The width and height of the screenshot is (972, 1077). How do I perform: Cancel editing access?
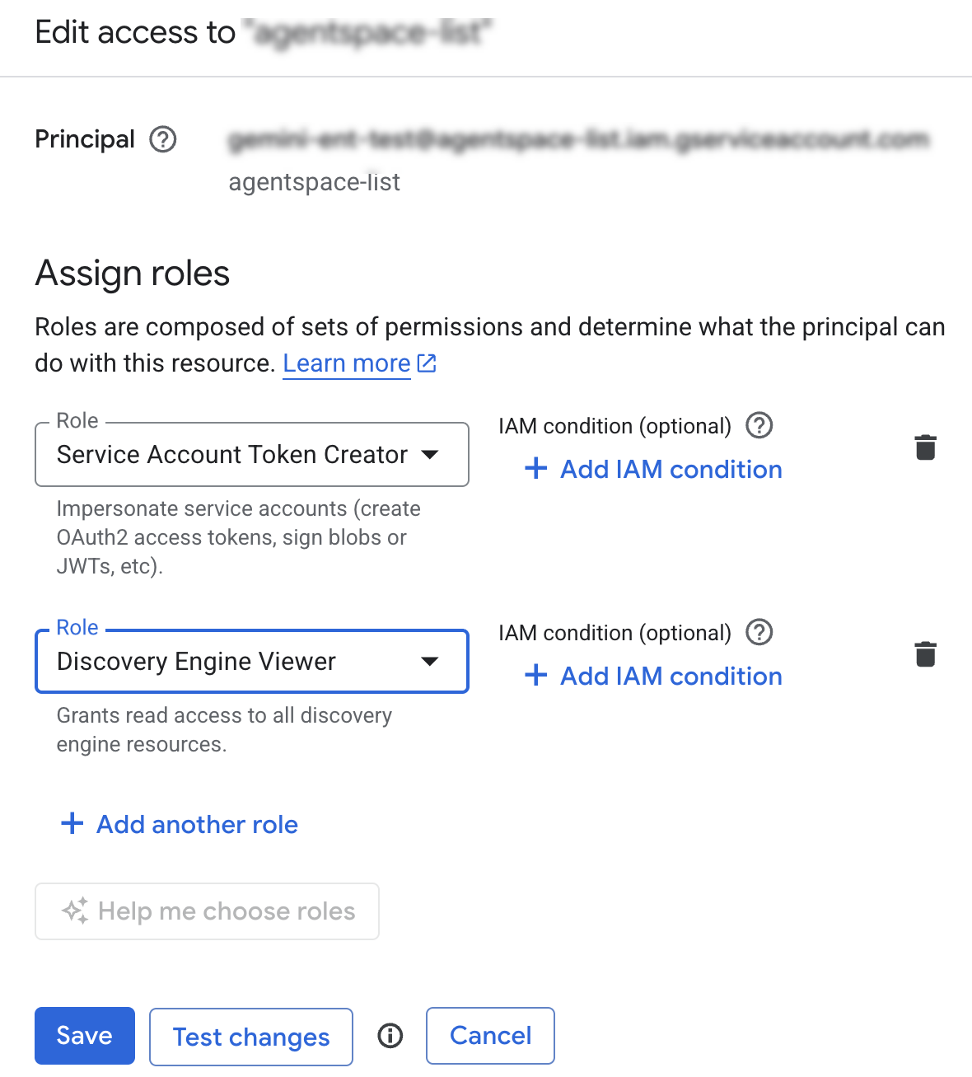[x=490, y=1036]
